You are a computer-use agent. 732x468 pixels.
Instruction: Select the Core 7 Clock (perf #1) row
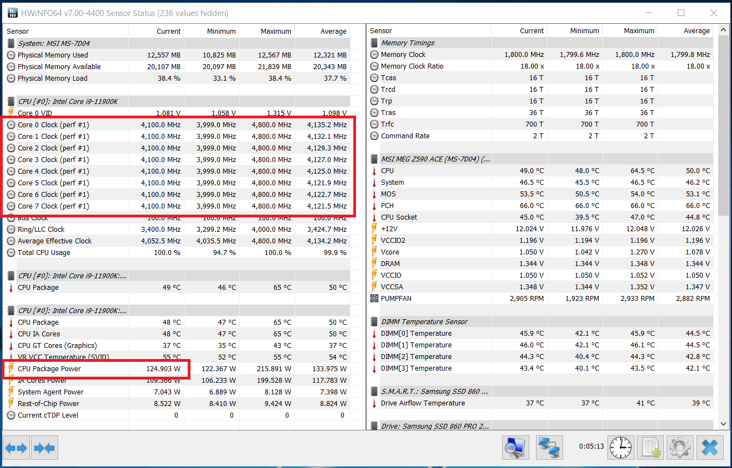click(x=177, y=206)
